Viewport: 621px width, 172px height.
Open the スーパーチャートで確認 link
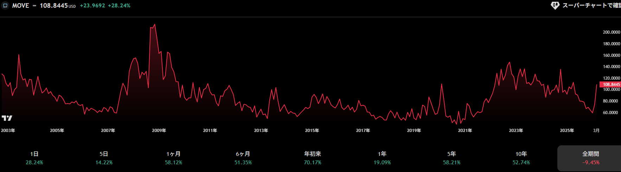pyautogui.click(x=591, y=6)
